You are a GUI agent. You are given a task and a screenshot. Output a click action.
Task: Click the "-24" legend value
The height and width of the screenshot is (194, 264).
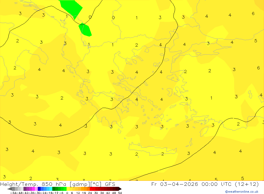[44, 193]
